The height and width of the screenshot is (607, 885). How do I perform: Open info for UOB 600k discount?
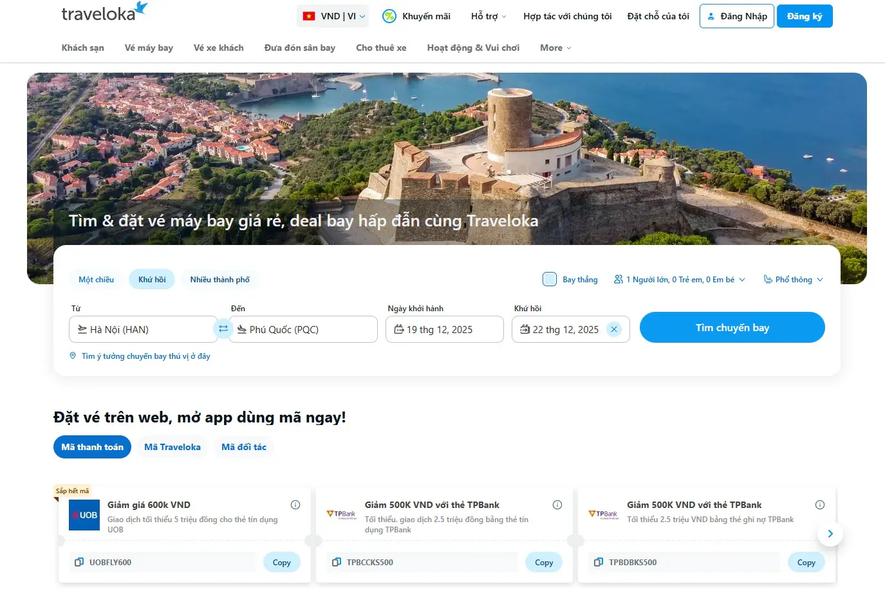pyautogui.click(x=295, y=505)
